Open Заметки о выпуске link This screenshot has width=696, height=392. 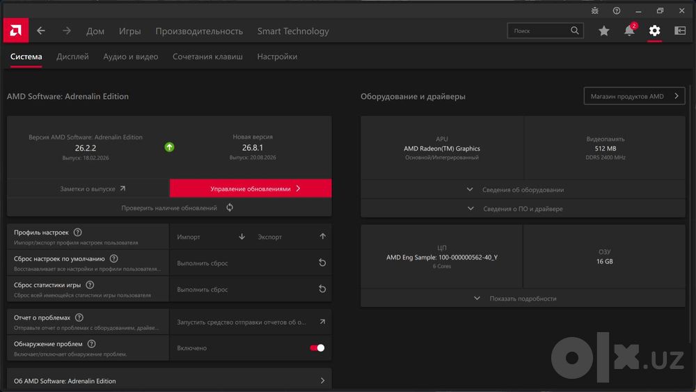pos(88,189)
